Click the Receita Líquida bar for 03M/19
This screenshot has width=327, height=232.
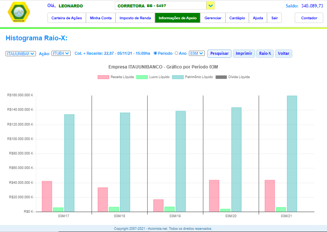coord(159,206)
